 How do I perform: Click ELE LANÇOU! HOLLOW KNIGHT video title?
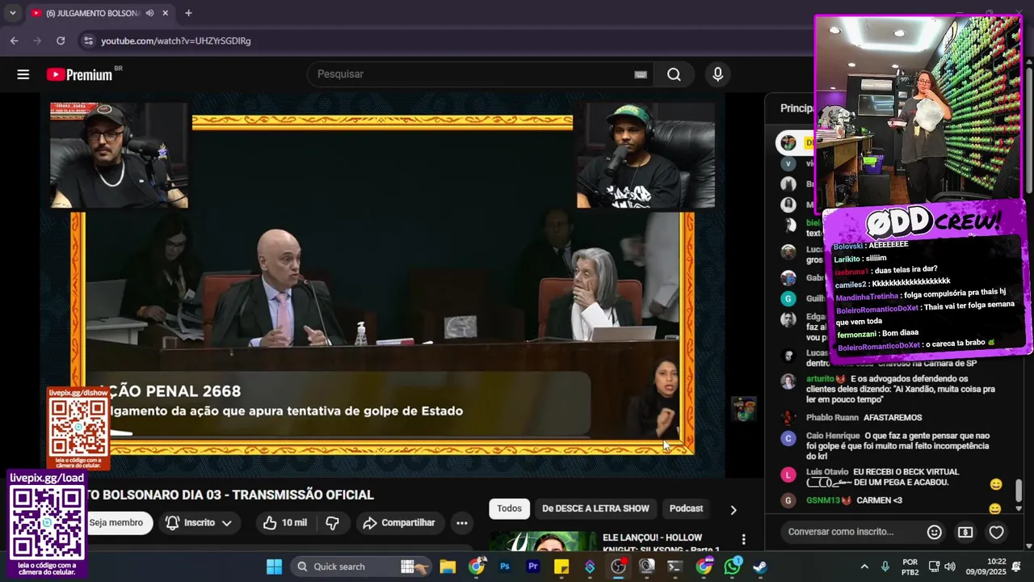click(x=661, y=543)
